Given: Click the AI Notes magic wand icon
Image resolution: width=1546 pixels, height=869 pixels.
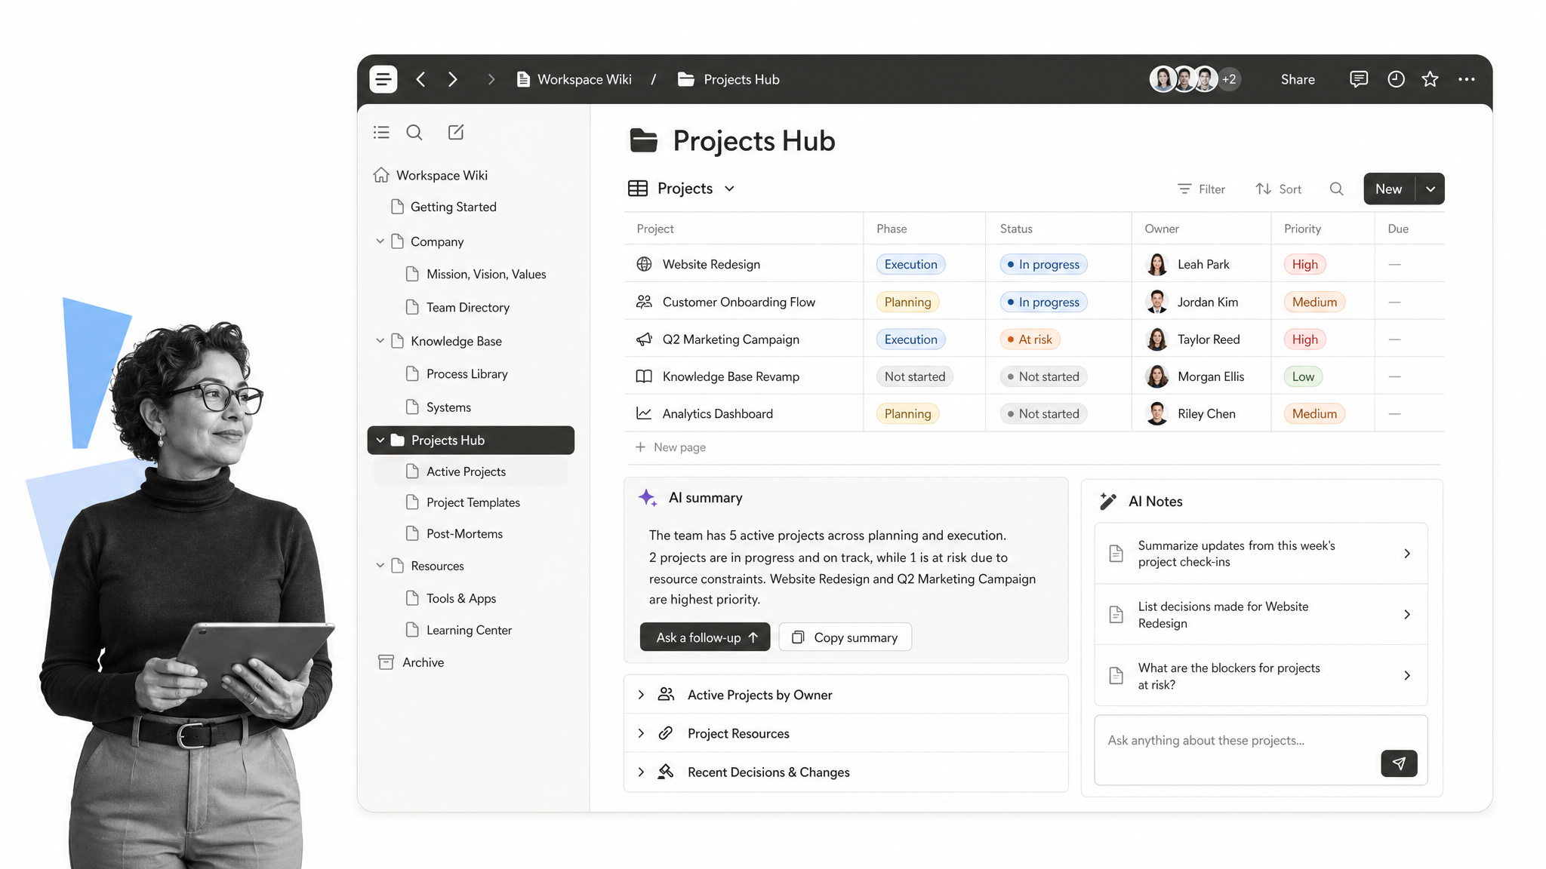Looking at the screenshot, I should pos(1107,501).
